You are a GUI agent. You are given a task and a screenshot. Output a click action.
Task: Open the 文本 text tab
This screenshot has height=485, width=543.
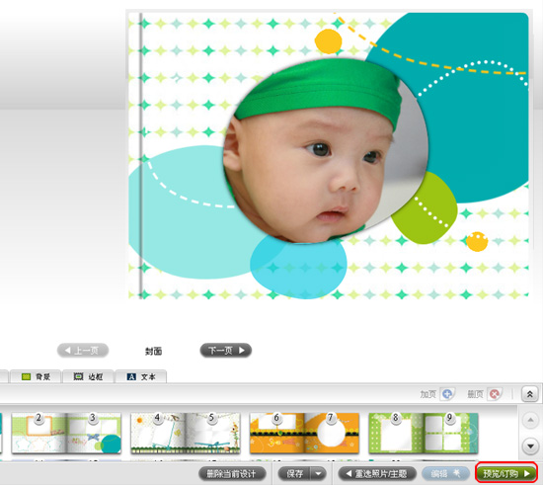[x=141, y=376]
